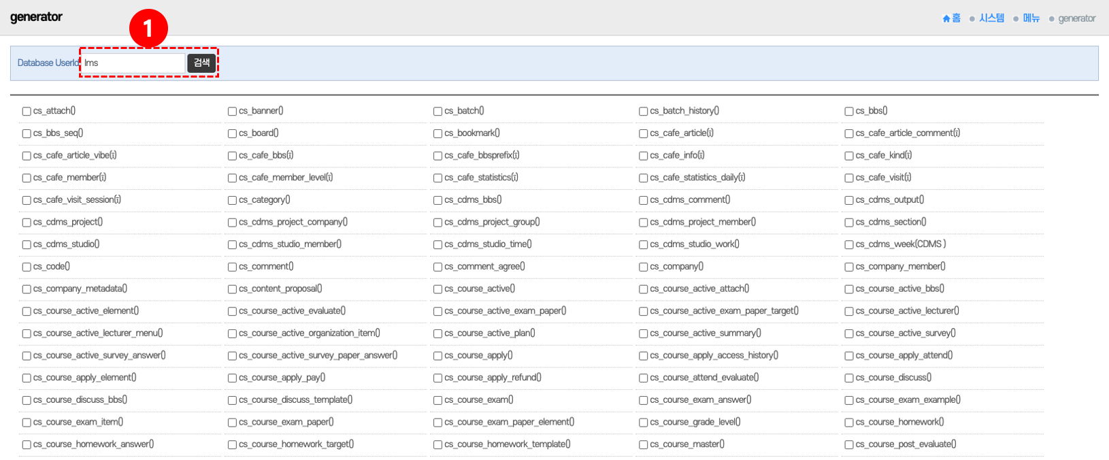The image size is (1109, 460).
Task: Check the cs_cdms_week checkbox
Action: click(849, 245)
